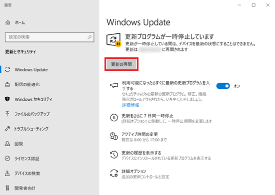Open トラブルシューティング in the sidebar
275x195 pixels.
[49, 129]
